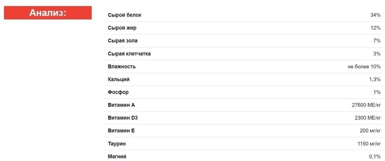The width and height of the screenshot is (385, 161).
Task: Click the 7% ash value
Action: [x=377, y=41]
